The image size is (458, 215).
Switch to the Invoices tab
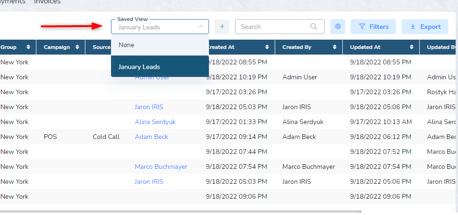[x=47, y=2]
